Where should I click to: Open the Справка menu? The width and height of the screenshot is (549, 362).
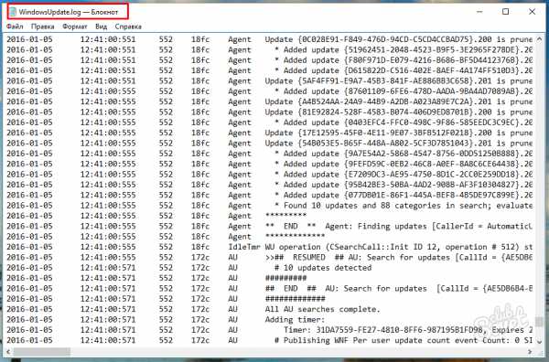pyautogui.click(x=128, y=27)
